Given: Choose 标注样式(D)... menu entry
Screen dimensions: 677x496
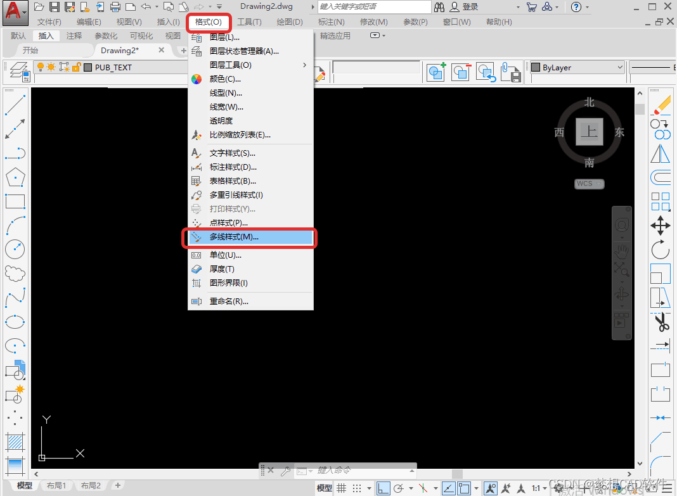Looking at the screenshot, I should tap(250, 167).
